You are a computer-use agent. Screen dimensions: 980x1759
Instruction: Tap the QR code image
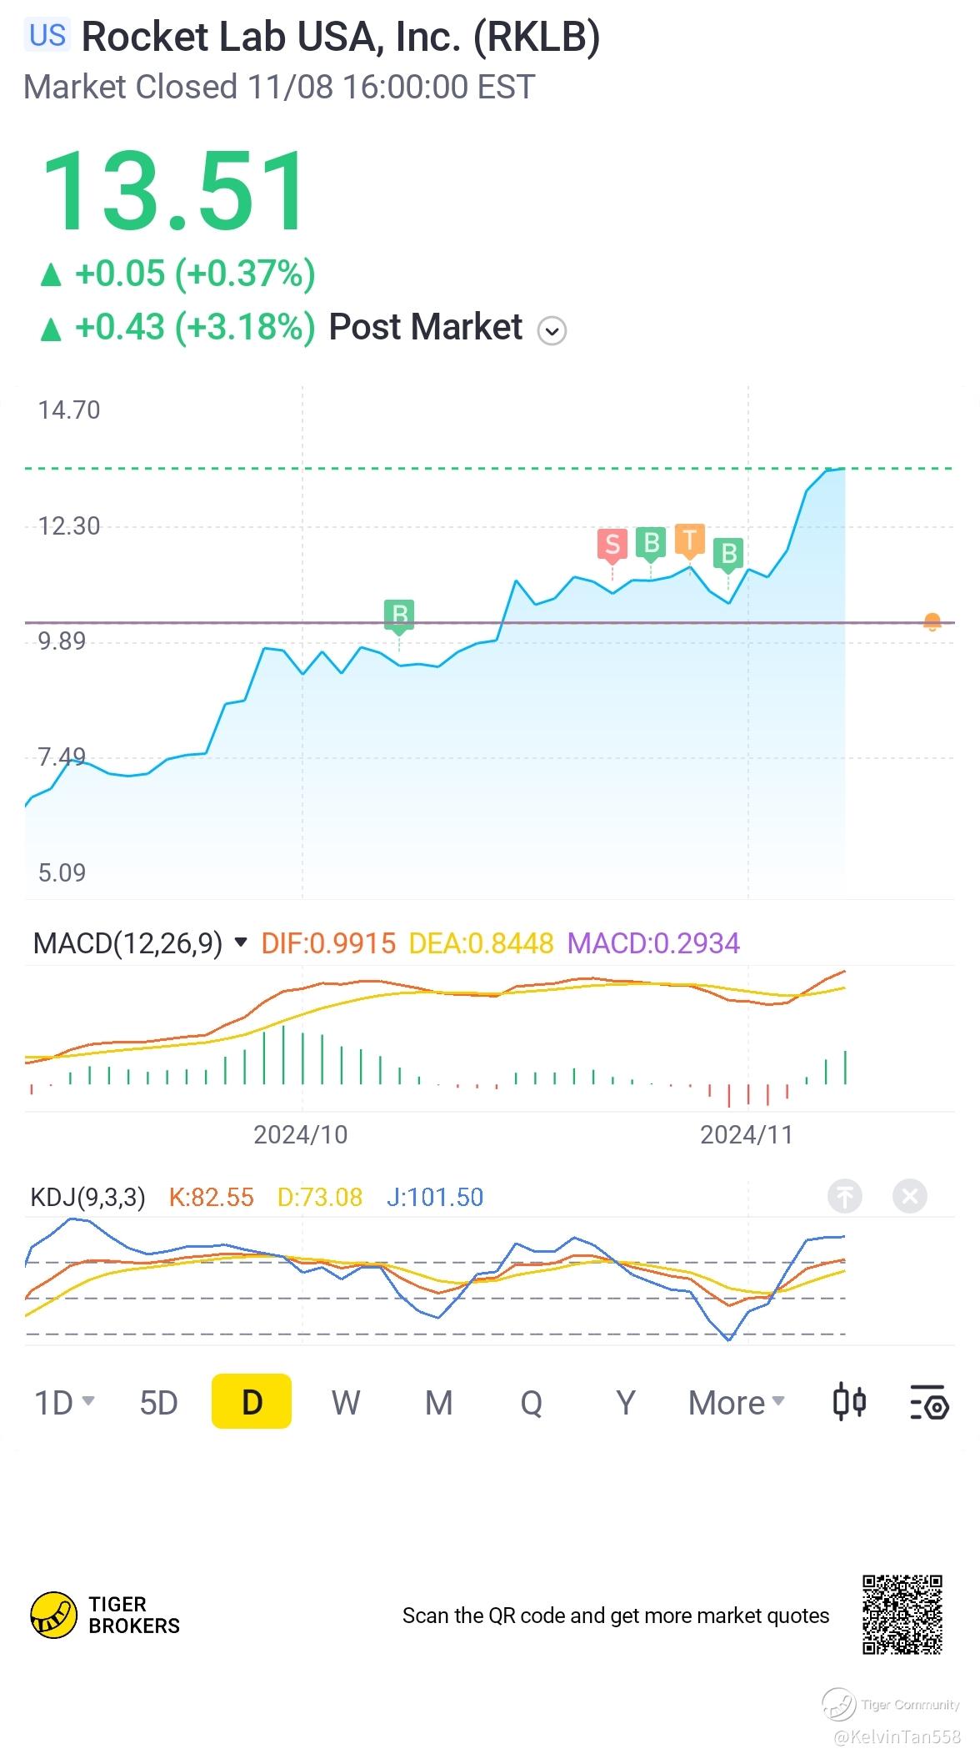click(902, 1615)
